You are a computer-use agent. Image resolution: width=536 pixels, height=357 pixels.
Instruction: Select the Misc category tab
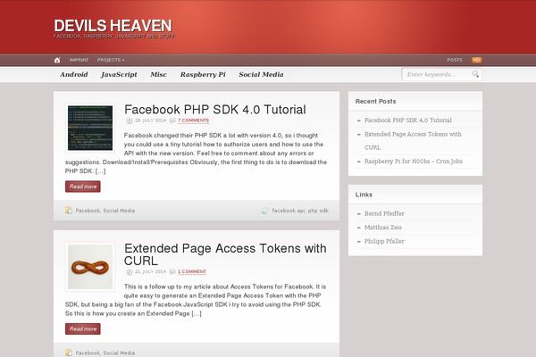(x=159, y=74)
